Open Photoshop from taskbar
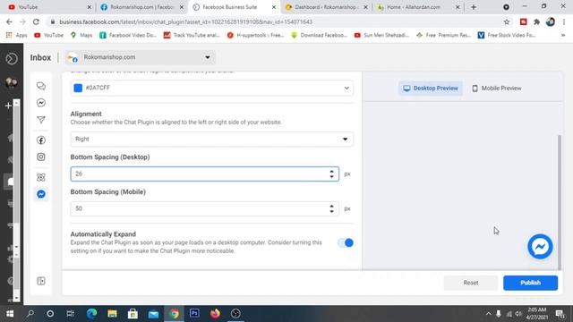573x322 pixels. click(x=194, y=314)
